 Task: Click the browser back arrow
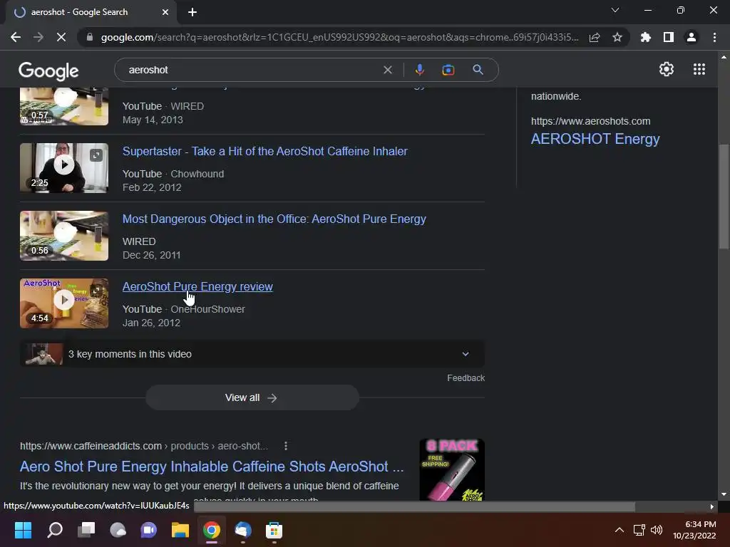click(16, 37)
